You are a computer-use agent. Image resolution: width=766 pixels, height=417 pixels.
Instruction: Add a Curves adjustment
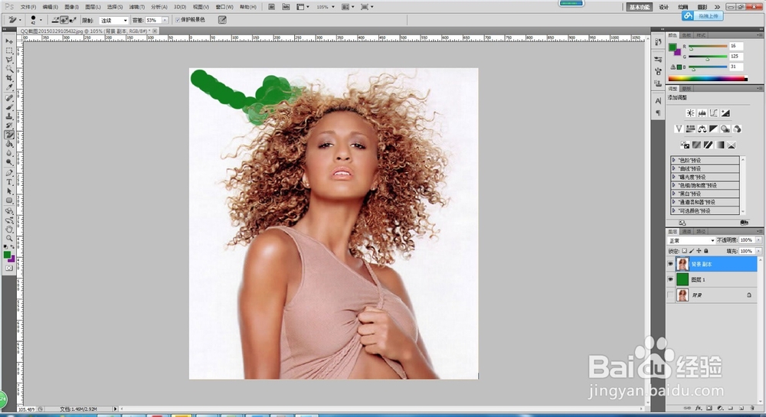point(714,113)
